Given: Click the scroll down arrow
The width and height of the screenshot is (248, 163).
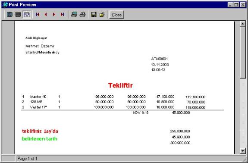Looking at the screenshot, I should tap(243, 150).
